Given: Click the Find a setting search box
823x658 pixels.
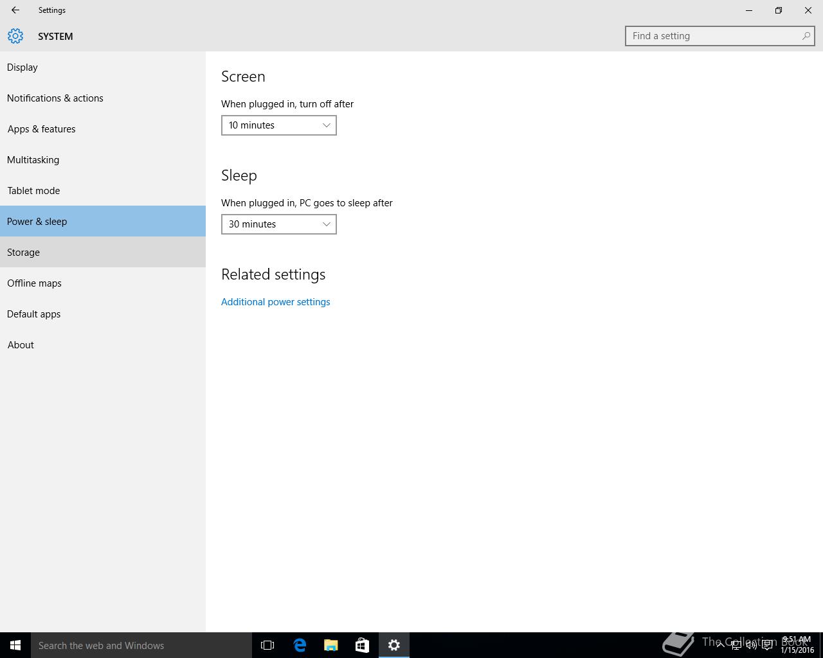Looking at the screenshot, I should point(714,36).
